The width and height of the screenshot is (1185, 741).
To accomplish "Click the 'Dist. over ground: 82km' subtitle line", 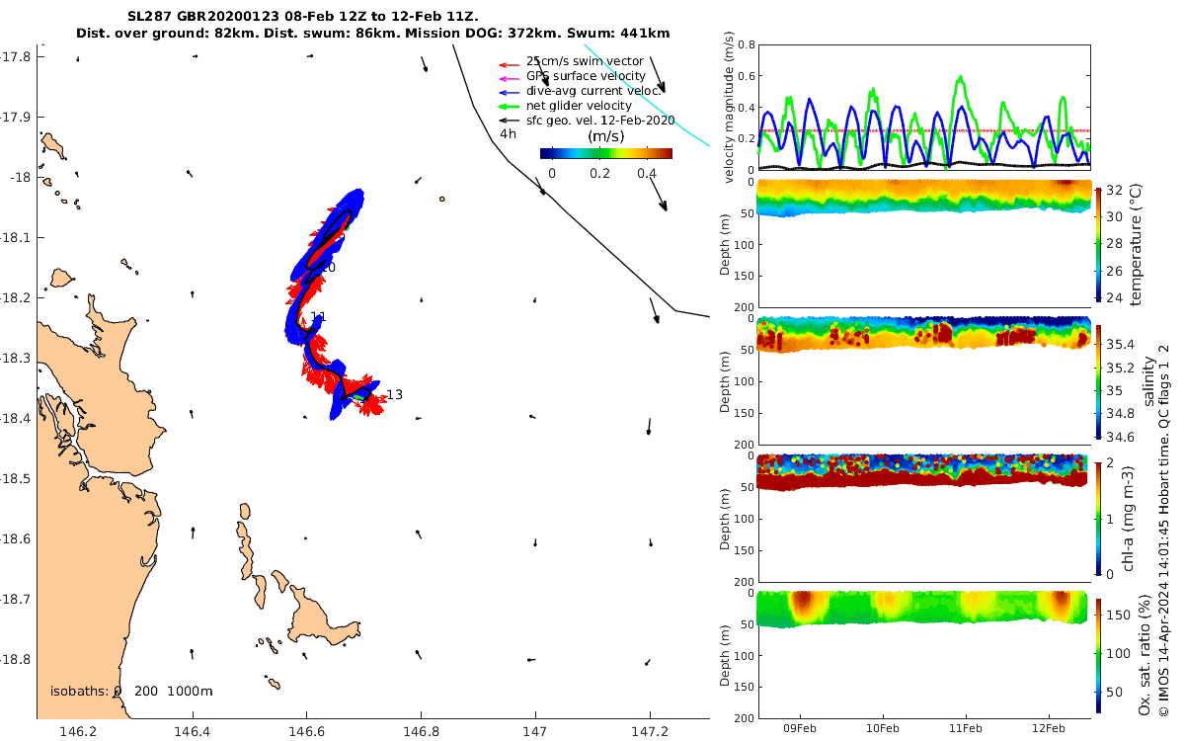I will pos(373,34).
